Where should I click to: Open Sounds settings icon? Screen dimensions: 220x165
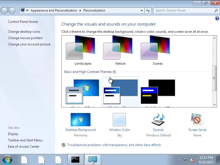(x=158, y=120)
